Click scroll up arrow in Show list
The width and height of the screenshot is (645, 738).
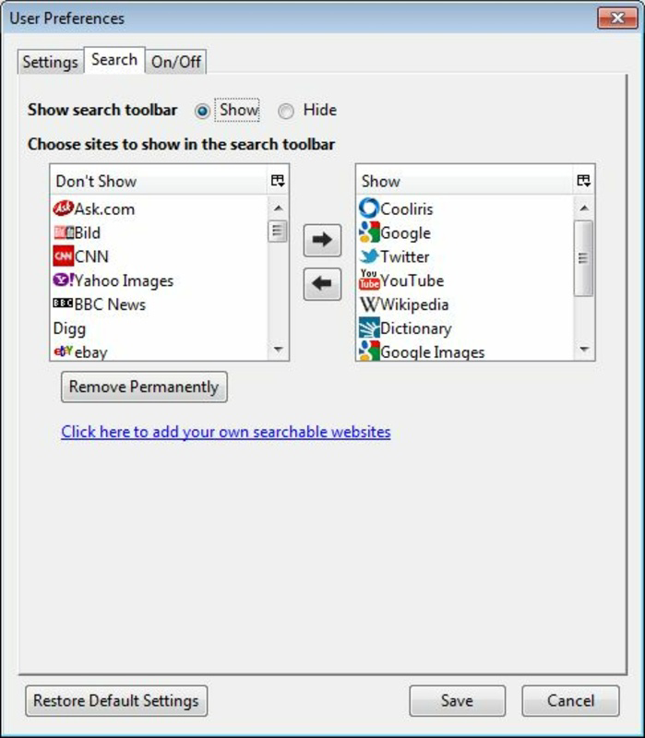(x=584, y=208)
